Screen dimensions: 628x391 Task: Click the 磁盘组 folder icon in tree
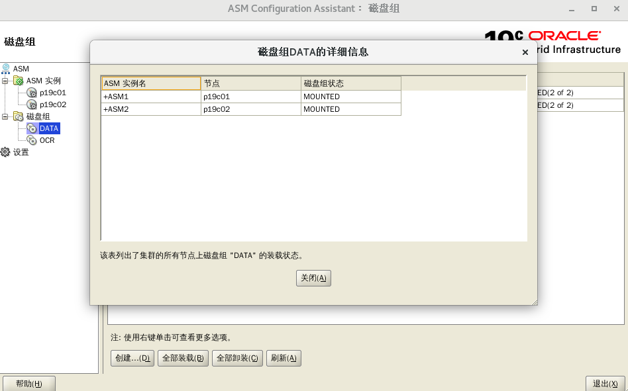pos(19,116)
